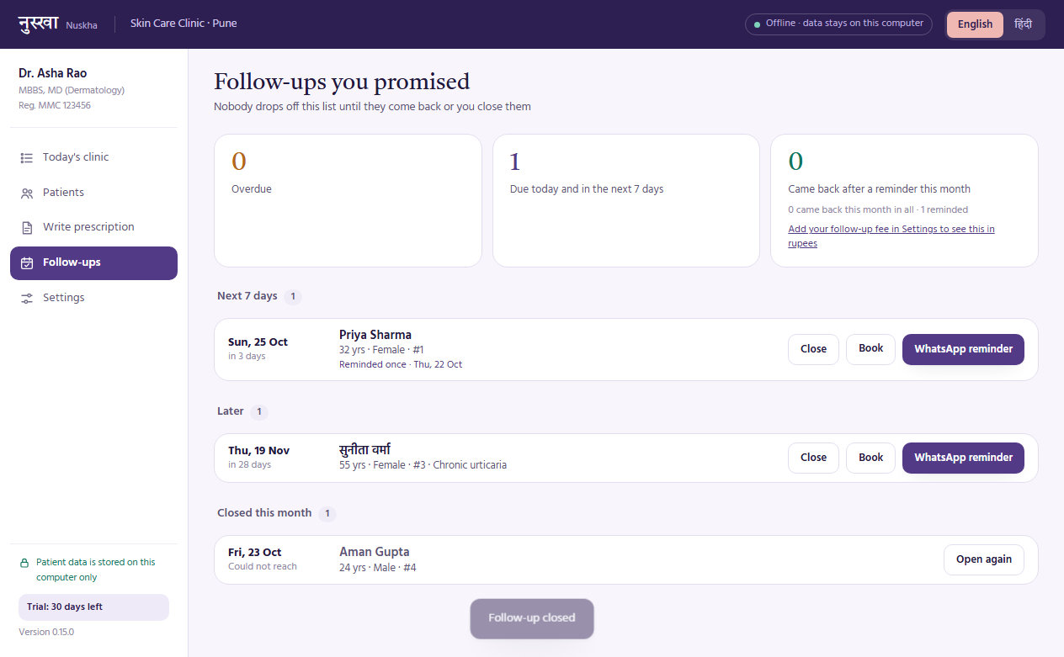Click 'Reg. MMC 123456' text
1064x657 pixels.
tap(55, 106)
